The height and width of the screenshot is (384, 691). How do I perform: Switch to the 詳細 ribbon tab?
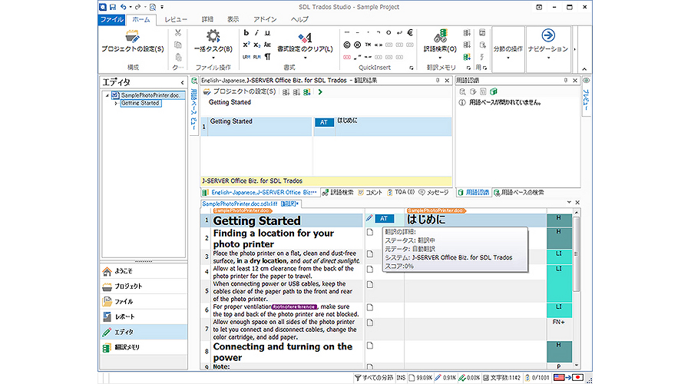[207, 19]
